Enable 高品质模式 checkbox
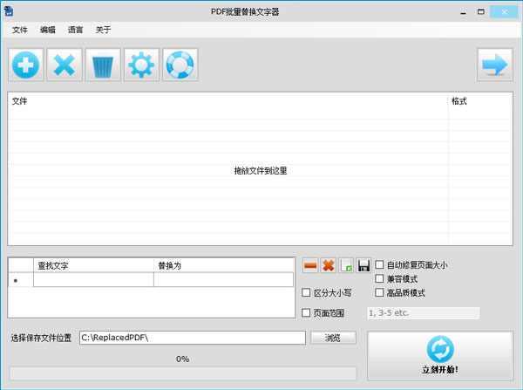This screenshot has height=390, width=523. [x=379, y=292]
